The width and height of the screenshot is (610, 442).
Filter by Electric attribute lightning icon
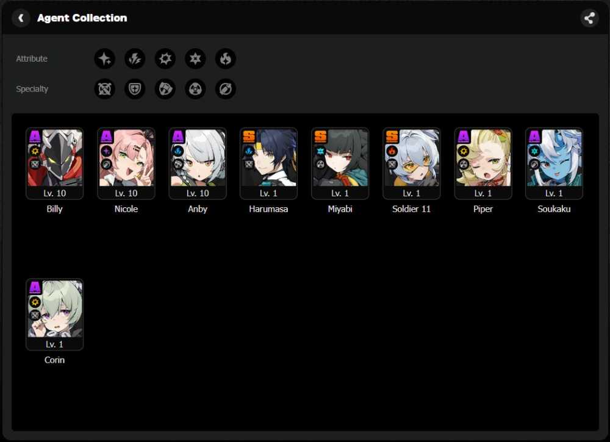coord(135,59)
